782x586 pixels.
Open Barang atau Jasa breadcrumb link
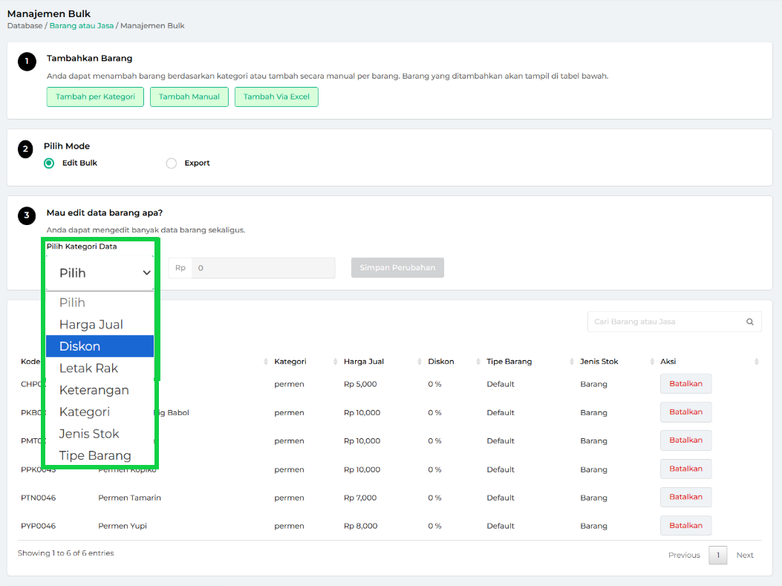[x=81, y=26]
